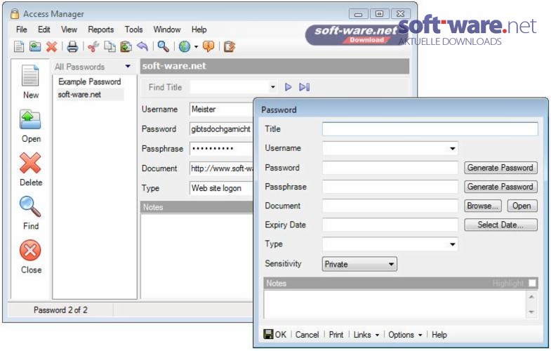This screenshot has width=551, height=351.
Task: Click the undo arrow toolbar icon
Action: coord(142,46)
